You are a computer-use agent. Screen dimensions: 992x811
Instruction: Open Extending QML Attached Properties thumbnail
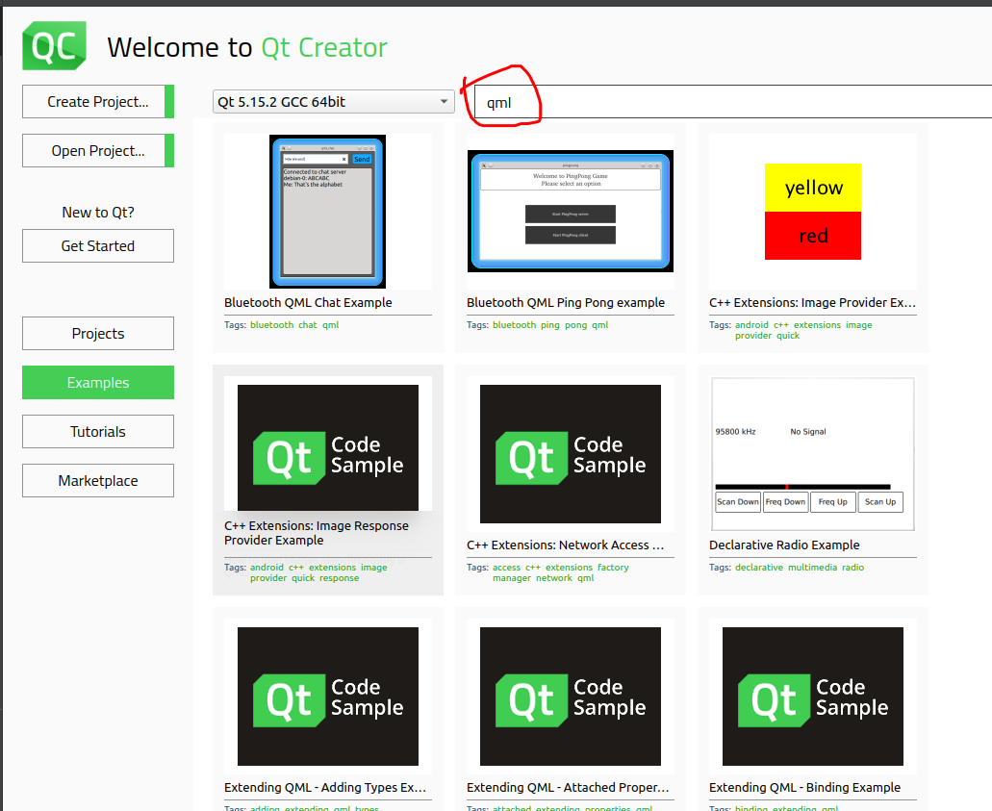point(570,697)
